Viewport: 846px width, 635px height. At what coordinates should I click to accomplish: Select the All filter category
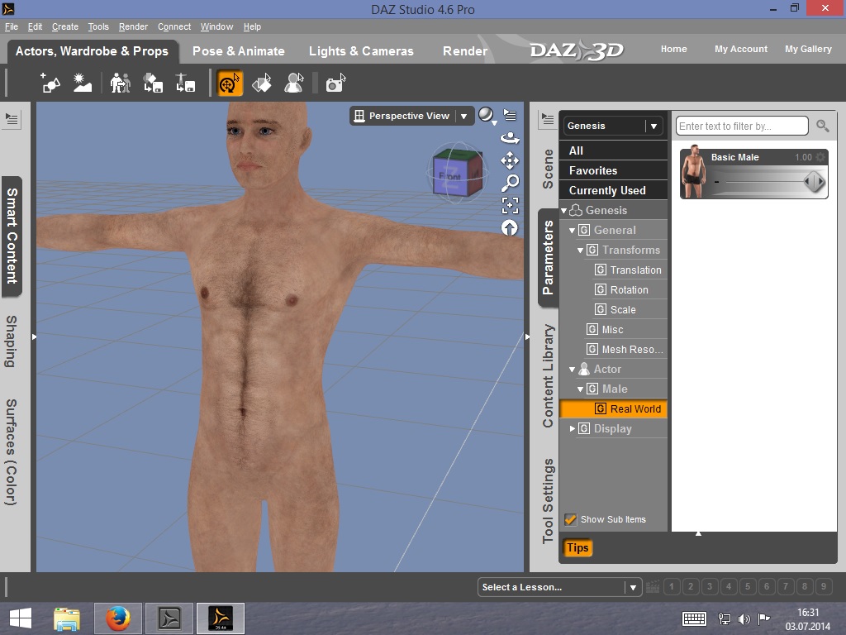tap(614, 150)
